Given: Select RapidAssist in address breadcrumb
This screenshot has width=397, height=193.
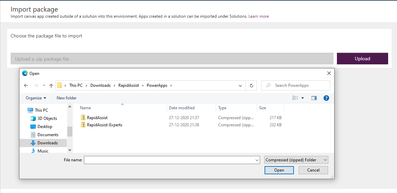Looking at the screenshot, I should click(129, 85).
